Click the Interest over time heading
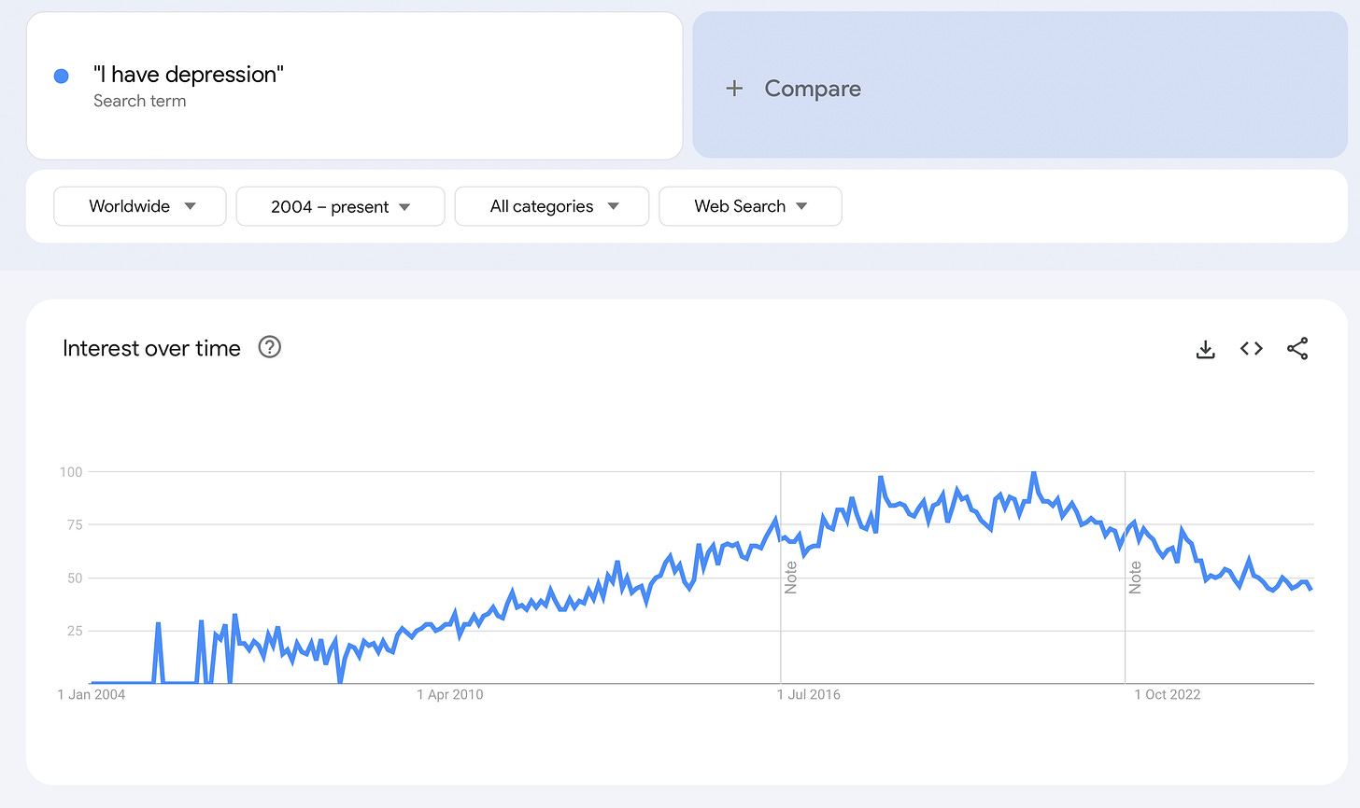Screen dimensions: 1360x808 point(151,348)
